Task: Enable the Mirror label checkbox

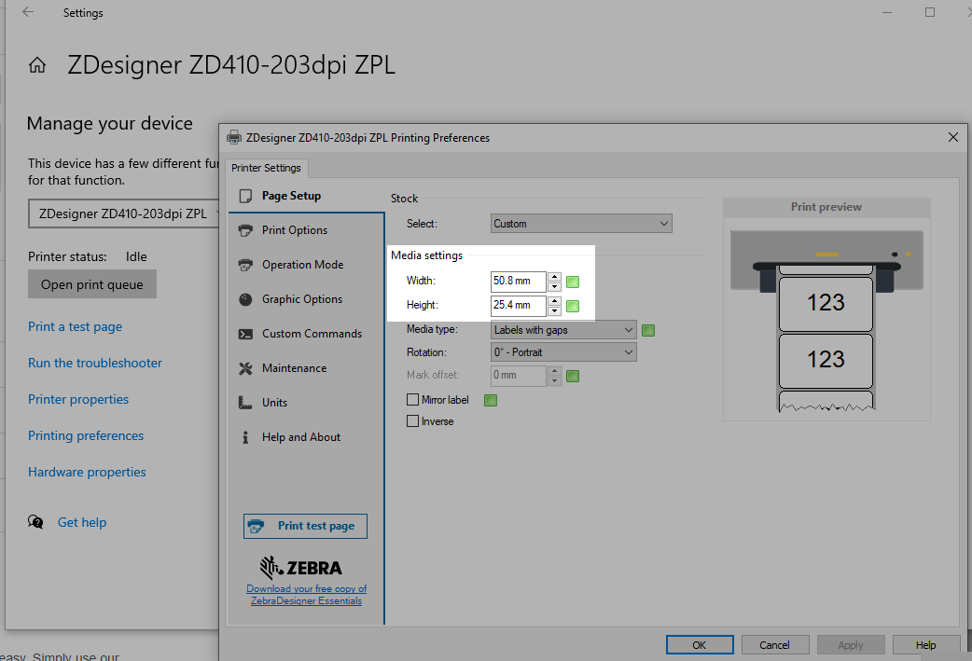Action: click(413, 400)
